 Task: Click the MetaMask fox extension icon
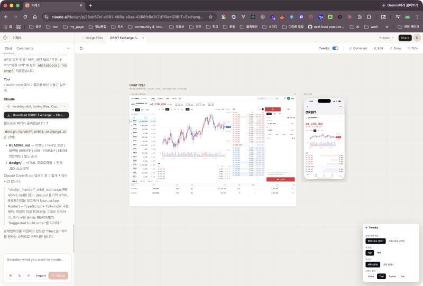pyautogui.click(x=282, y=17)
